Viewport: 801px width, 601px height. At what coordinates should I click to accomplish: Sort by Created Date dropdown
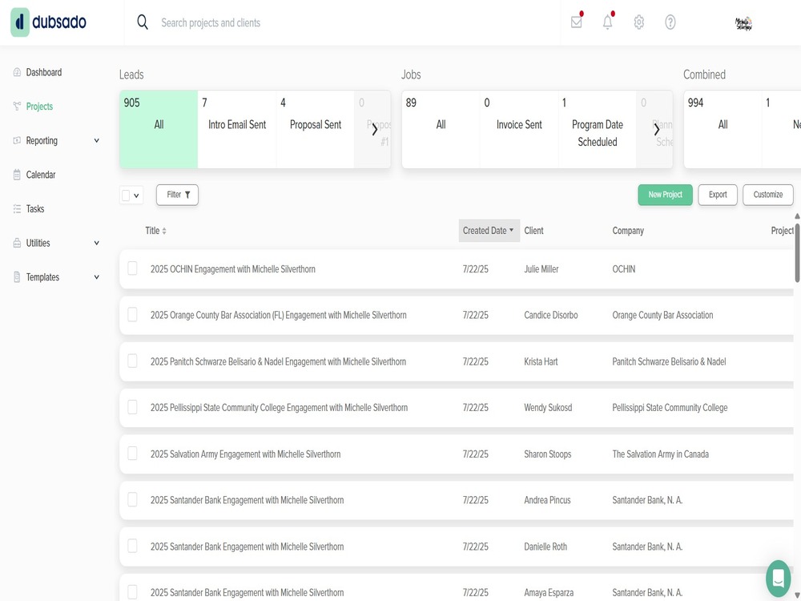(489, 231)
